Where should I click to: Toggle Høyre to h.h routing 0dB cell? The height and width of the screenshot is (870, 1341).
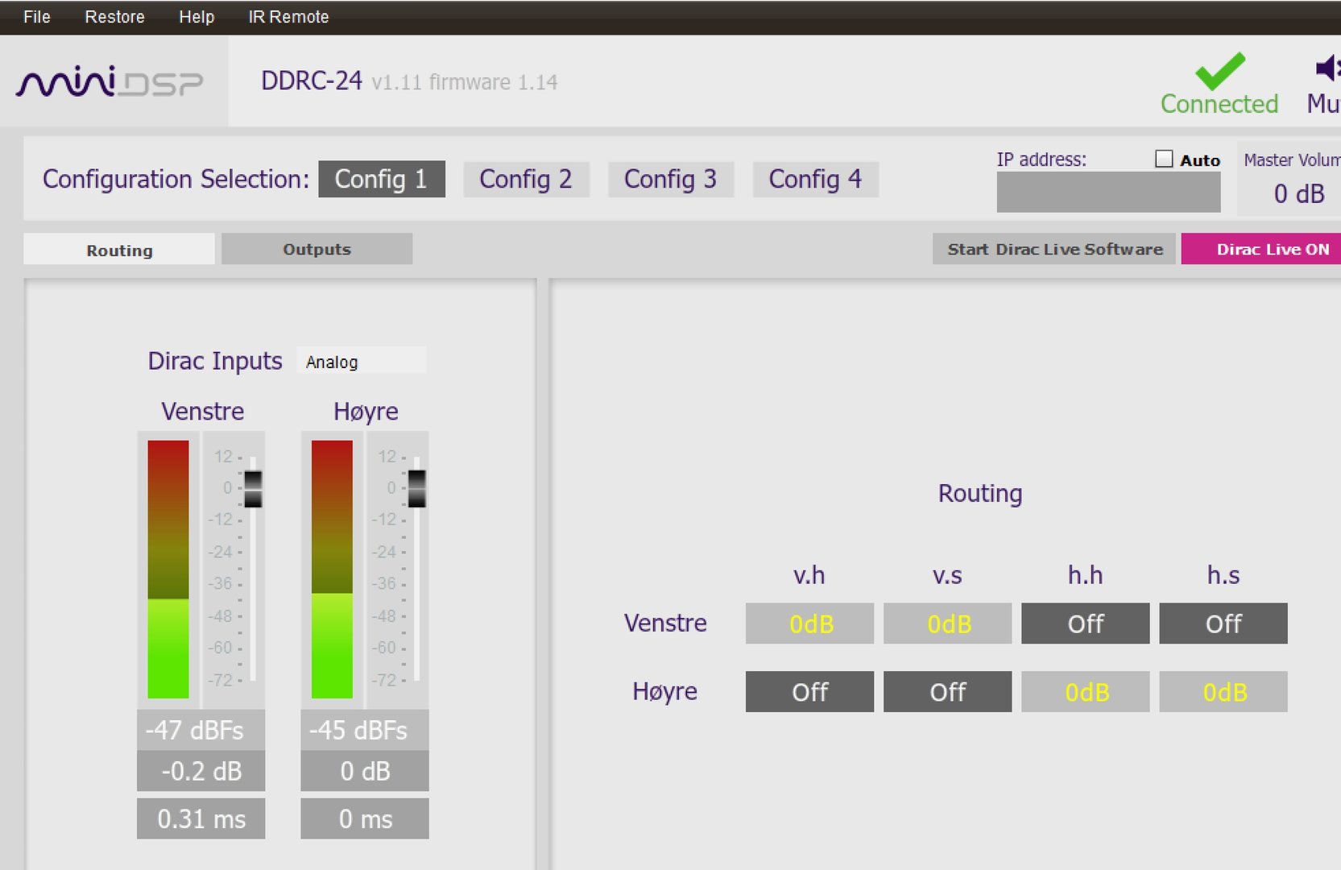tap(1086, 691)
